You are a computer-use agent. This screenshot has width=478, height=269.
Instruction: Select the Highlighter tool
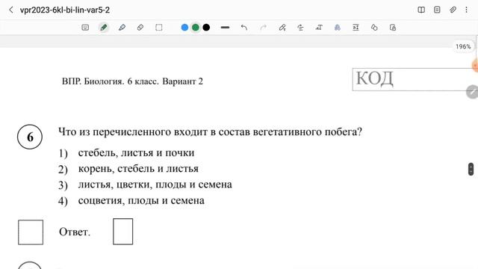point(122,28)
